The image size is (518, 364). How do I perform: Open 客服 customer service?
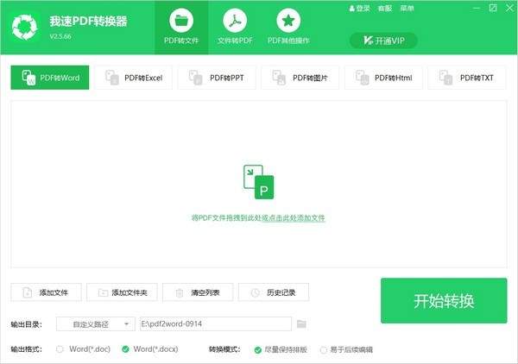click(385, 9)
